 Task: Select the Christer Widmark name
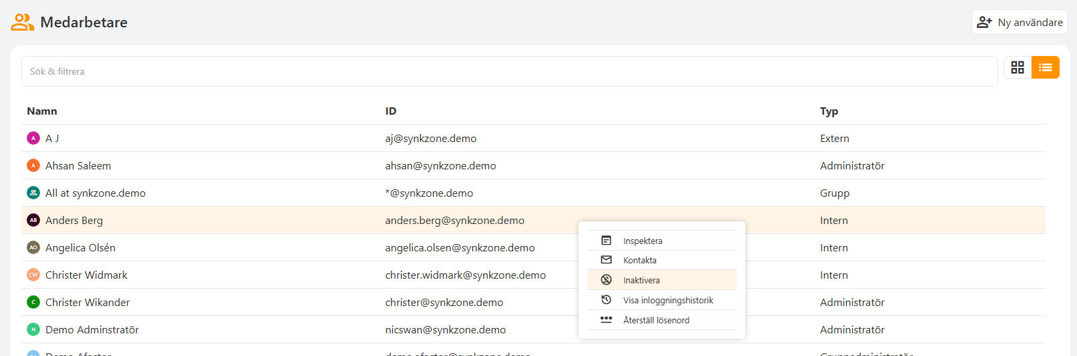(x=86, y=275)
